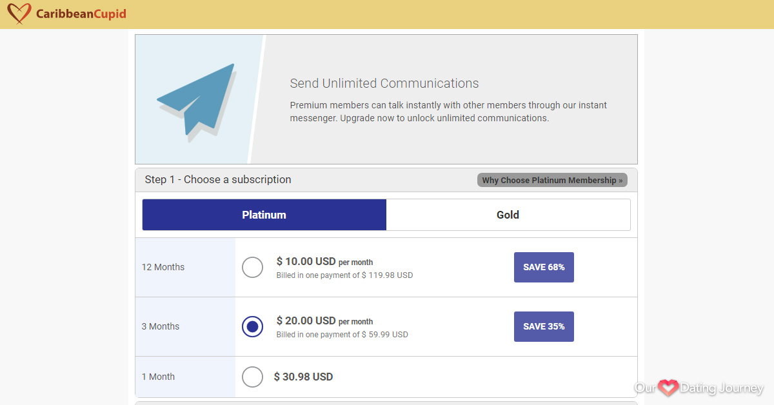Click 'Billed in one payment of $ 119.98 USD'
This screenshot has width=774, height=405.
tap(344, 275)
